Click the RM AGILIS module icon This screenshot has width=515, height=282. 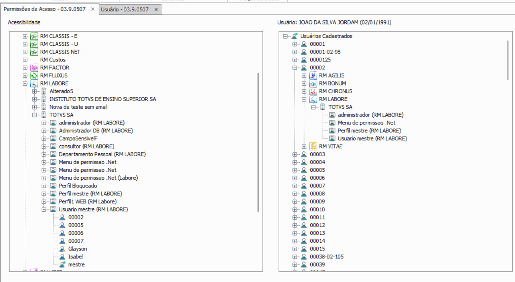313,76
